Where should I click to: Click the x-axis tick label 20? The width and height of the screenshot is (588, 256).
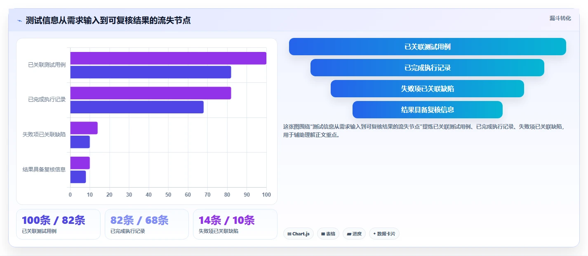click(x=109, y=195)
